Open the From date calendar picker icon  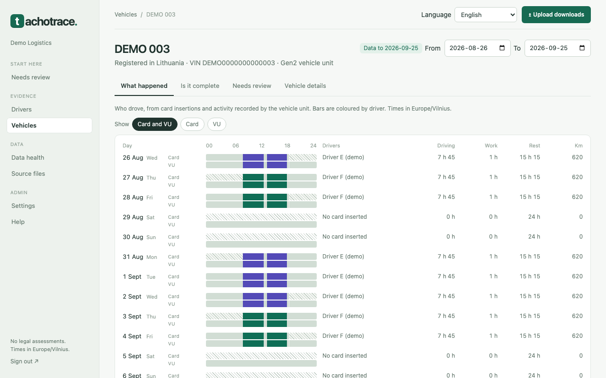tap(502, 48)
